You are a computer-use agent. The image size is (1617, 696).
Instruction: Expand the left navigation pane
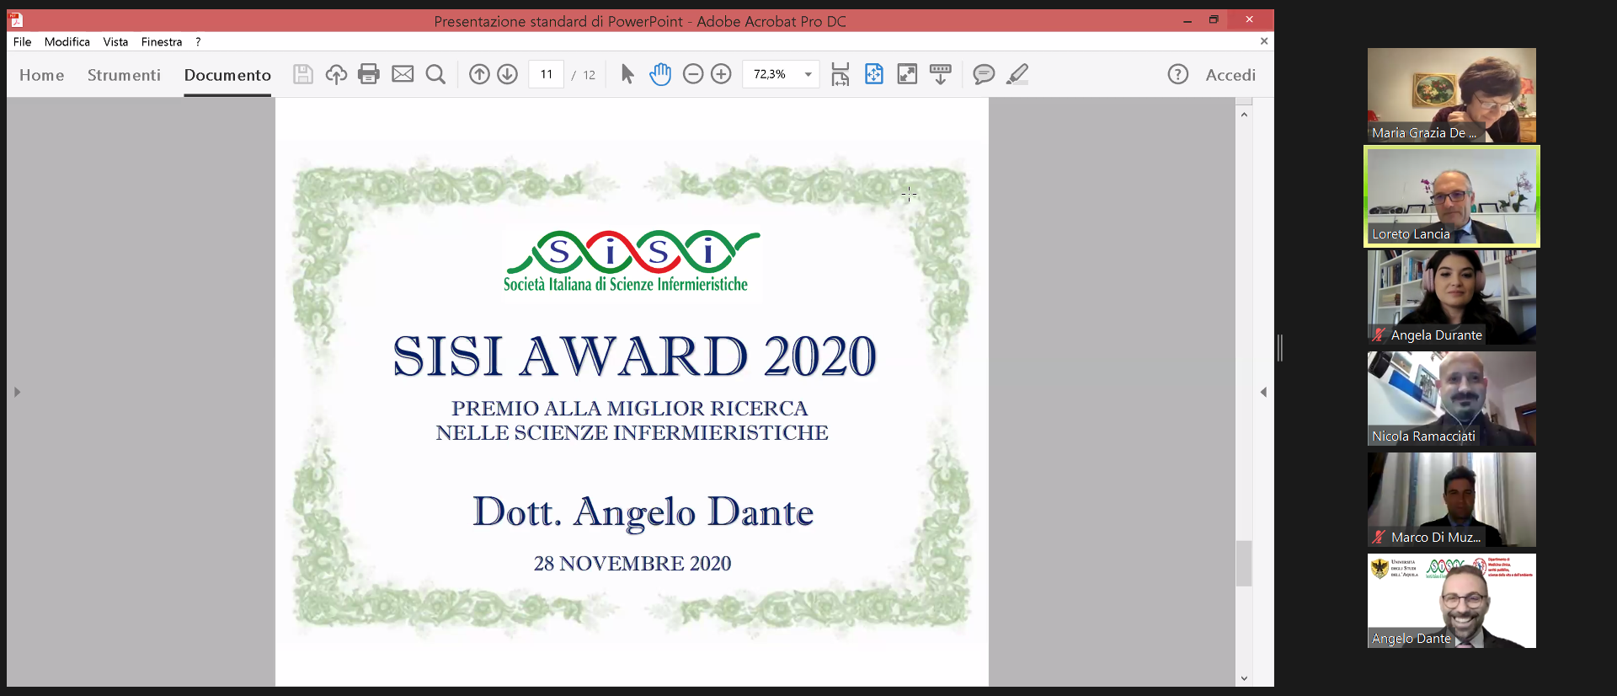[x=16, y=392]
